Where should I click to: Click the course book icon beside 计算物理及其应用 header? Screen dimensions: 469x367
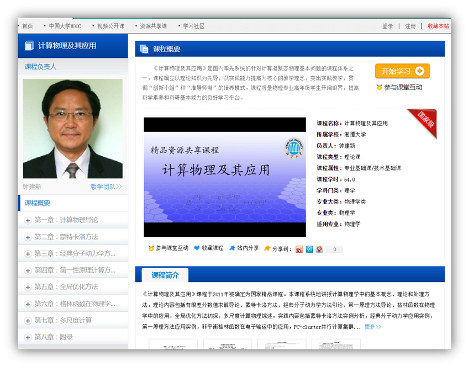click(x=29, y=46)
